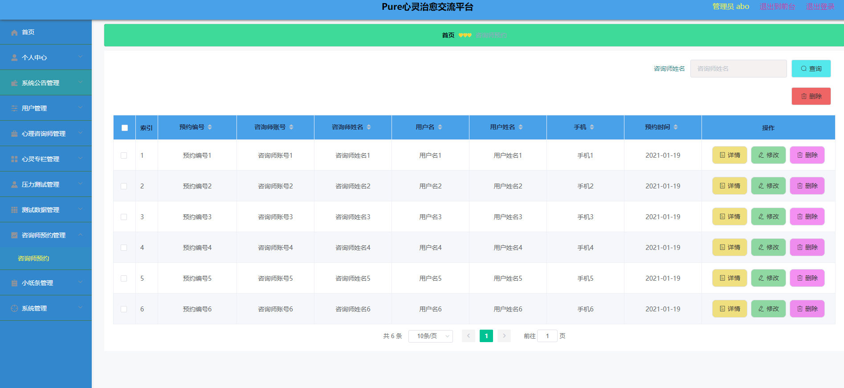Image resolution: width=844 pixels, height=388 pixels.
Task: Sort by 预约编号 using its sort arrows
Action: pos(210,127)
